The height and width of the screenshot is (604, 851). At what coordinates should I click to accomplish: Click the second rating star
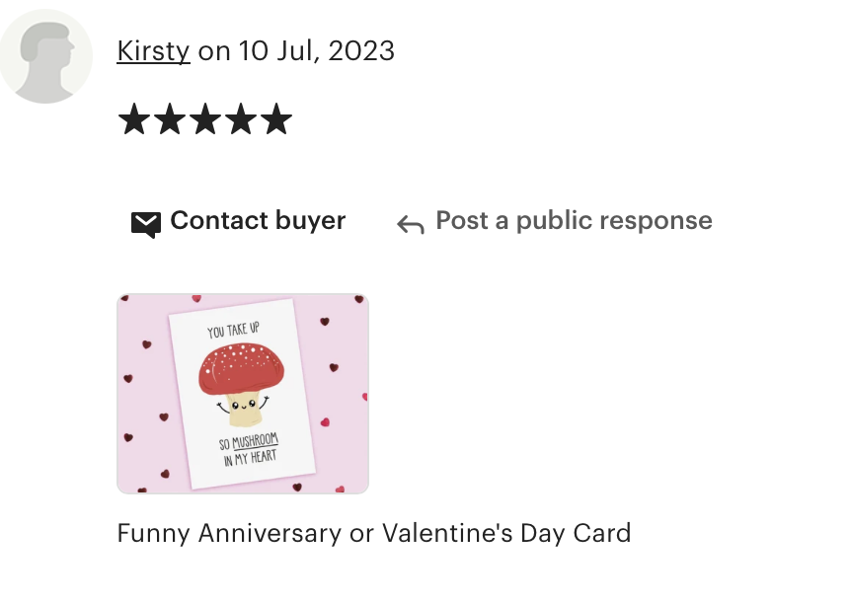click(x=170, y=118)
